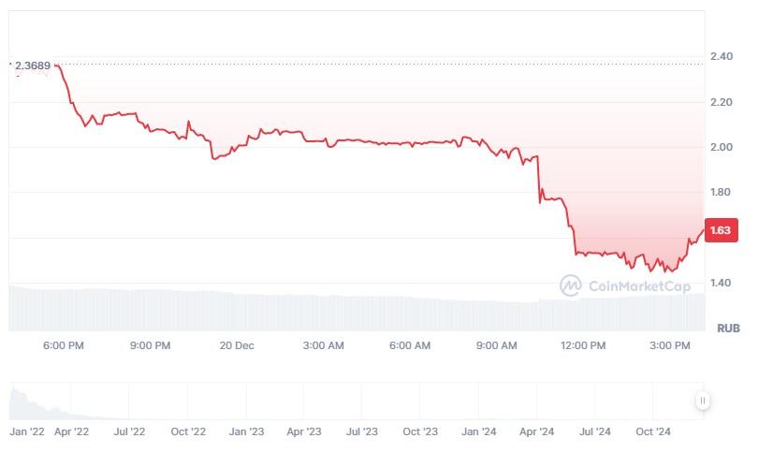Select the Apr '22 marker on range navigator
Image resolution: width=758 pixels, height=453 pixels.
[x=71, y=431]
